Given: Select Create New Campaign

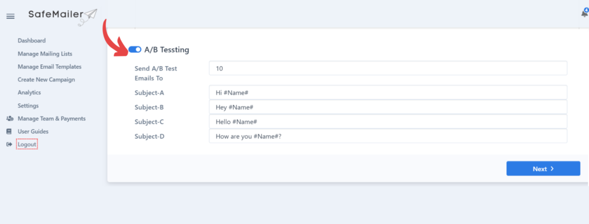Looking at the screenshot, I should coord(46,79).
